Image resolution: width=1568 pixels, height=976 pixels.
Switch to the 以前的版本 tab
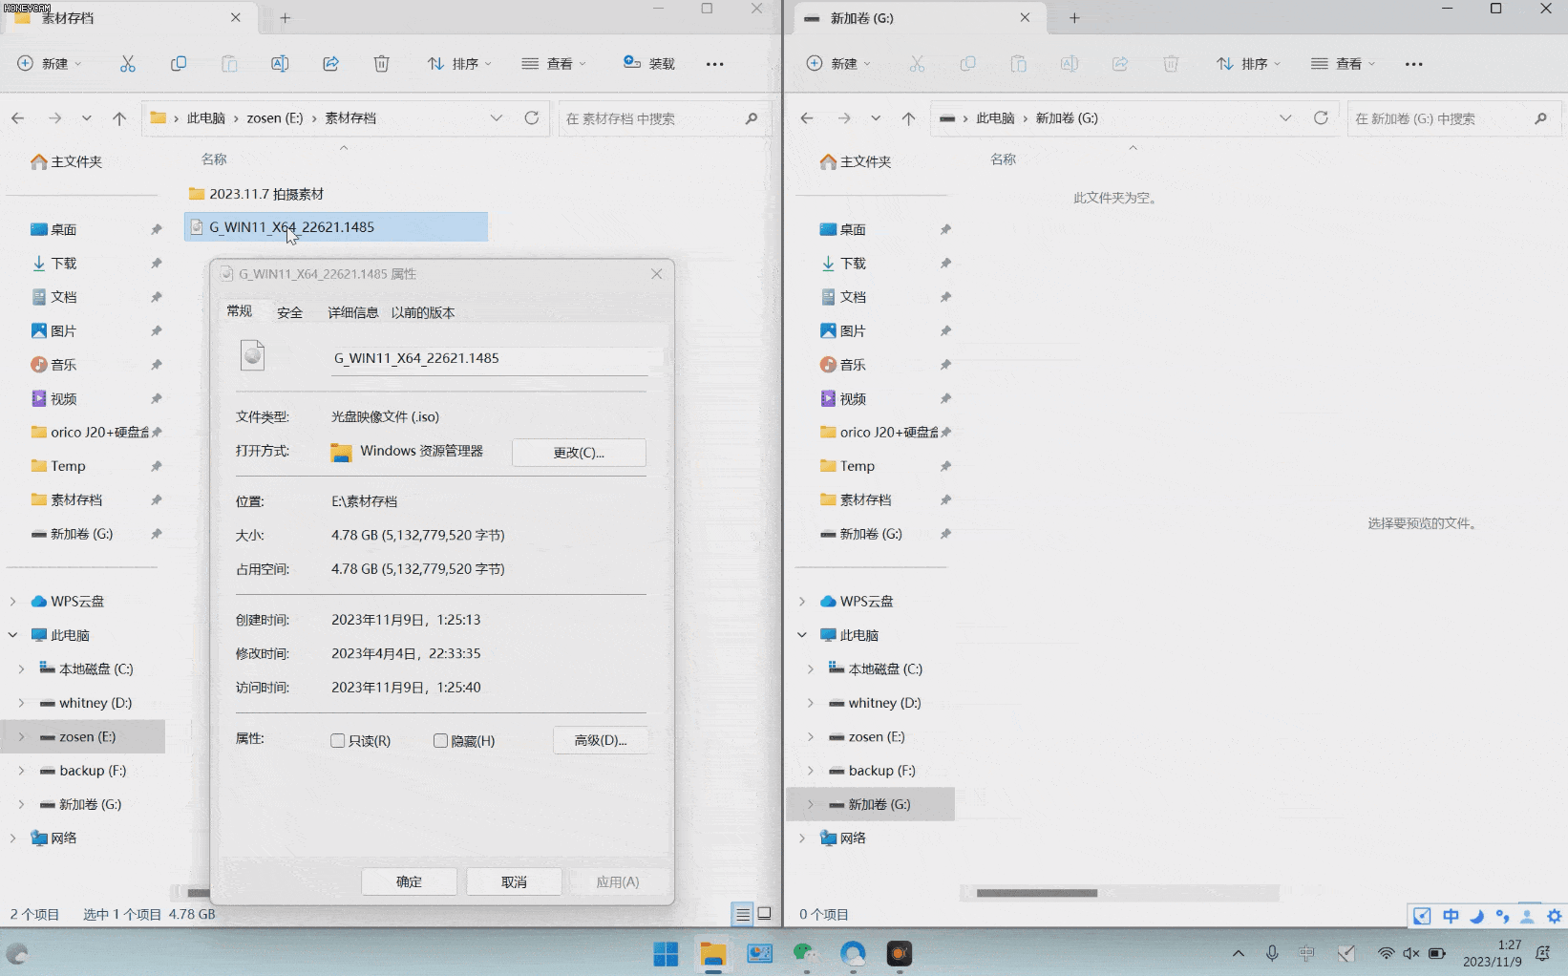click(x=423, y=312)
